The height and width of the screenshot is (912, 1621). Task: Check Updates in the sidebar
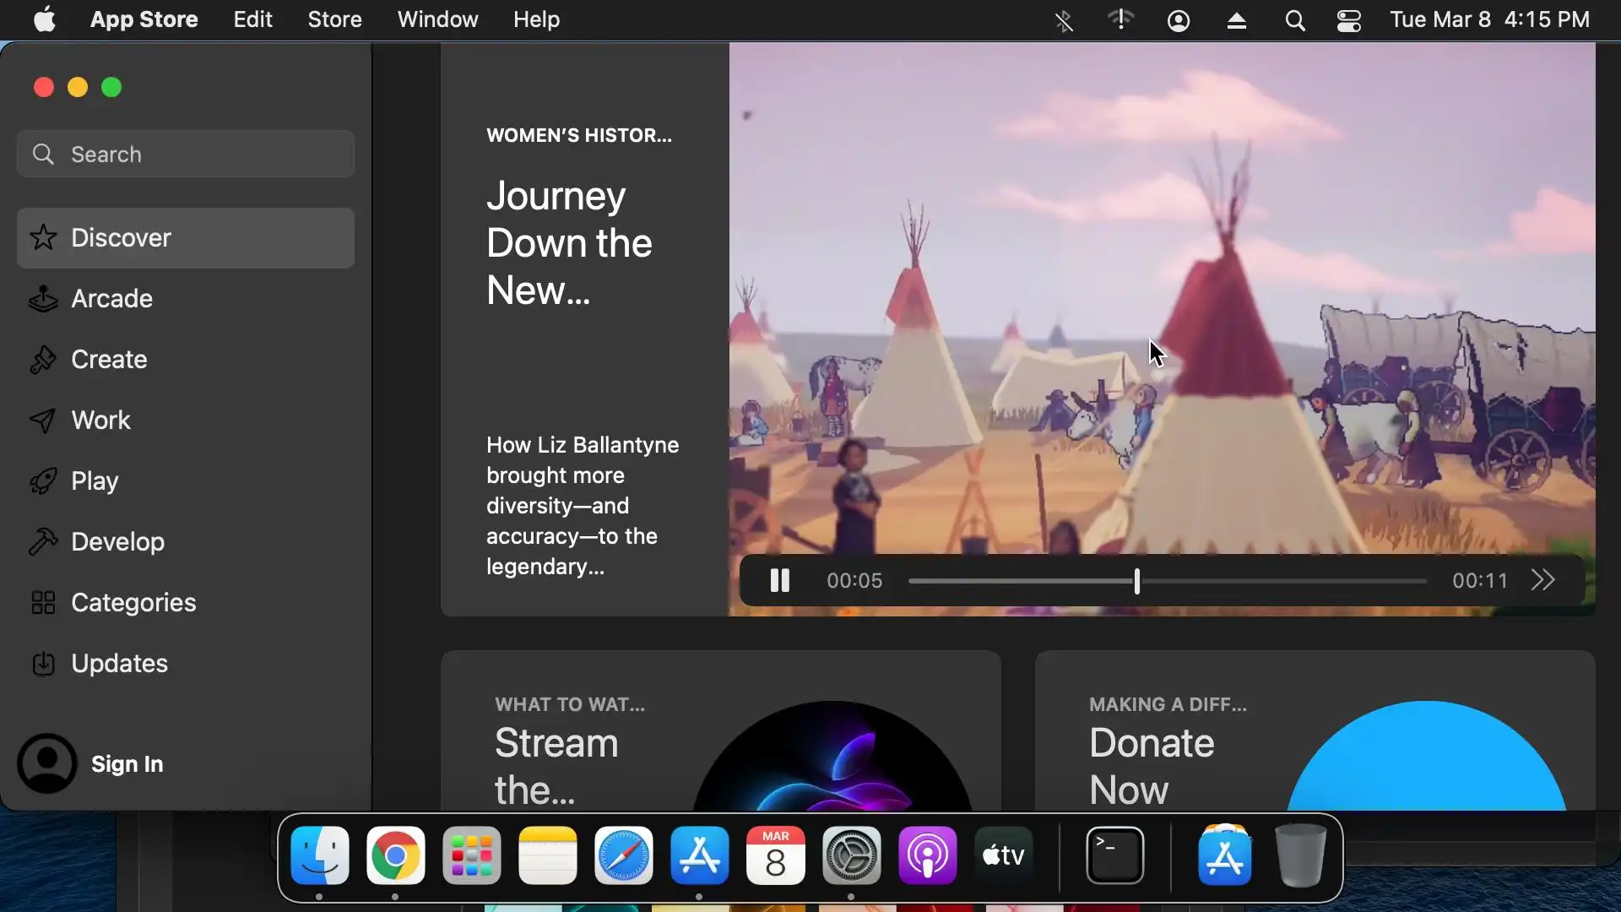tap(119, 664)
